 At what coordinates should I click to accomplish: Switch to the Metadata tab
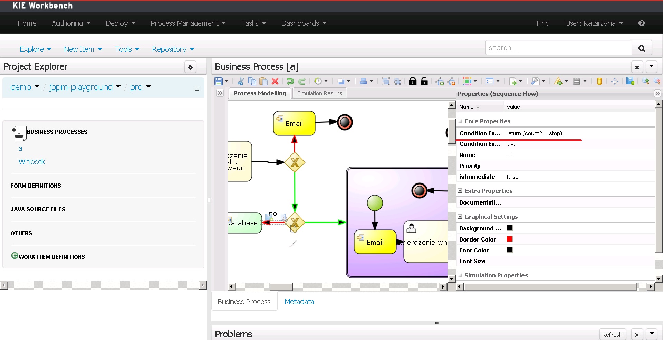299,301
